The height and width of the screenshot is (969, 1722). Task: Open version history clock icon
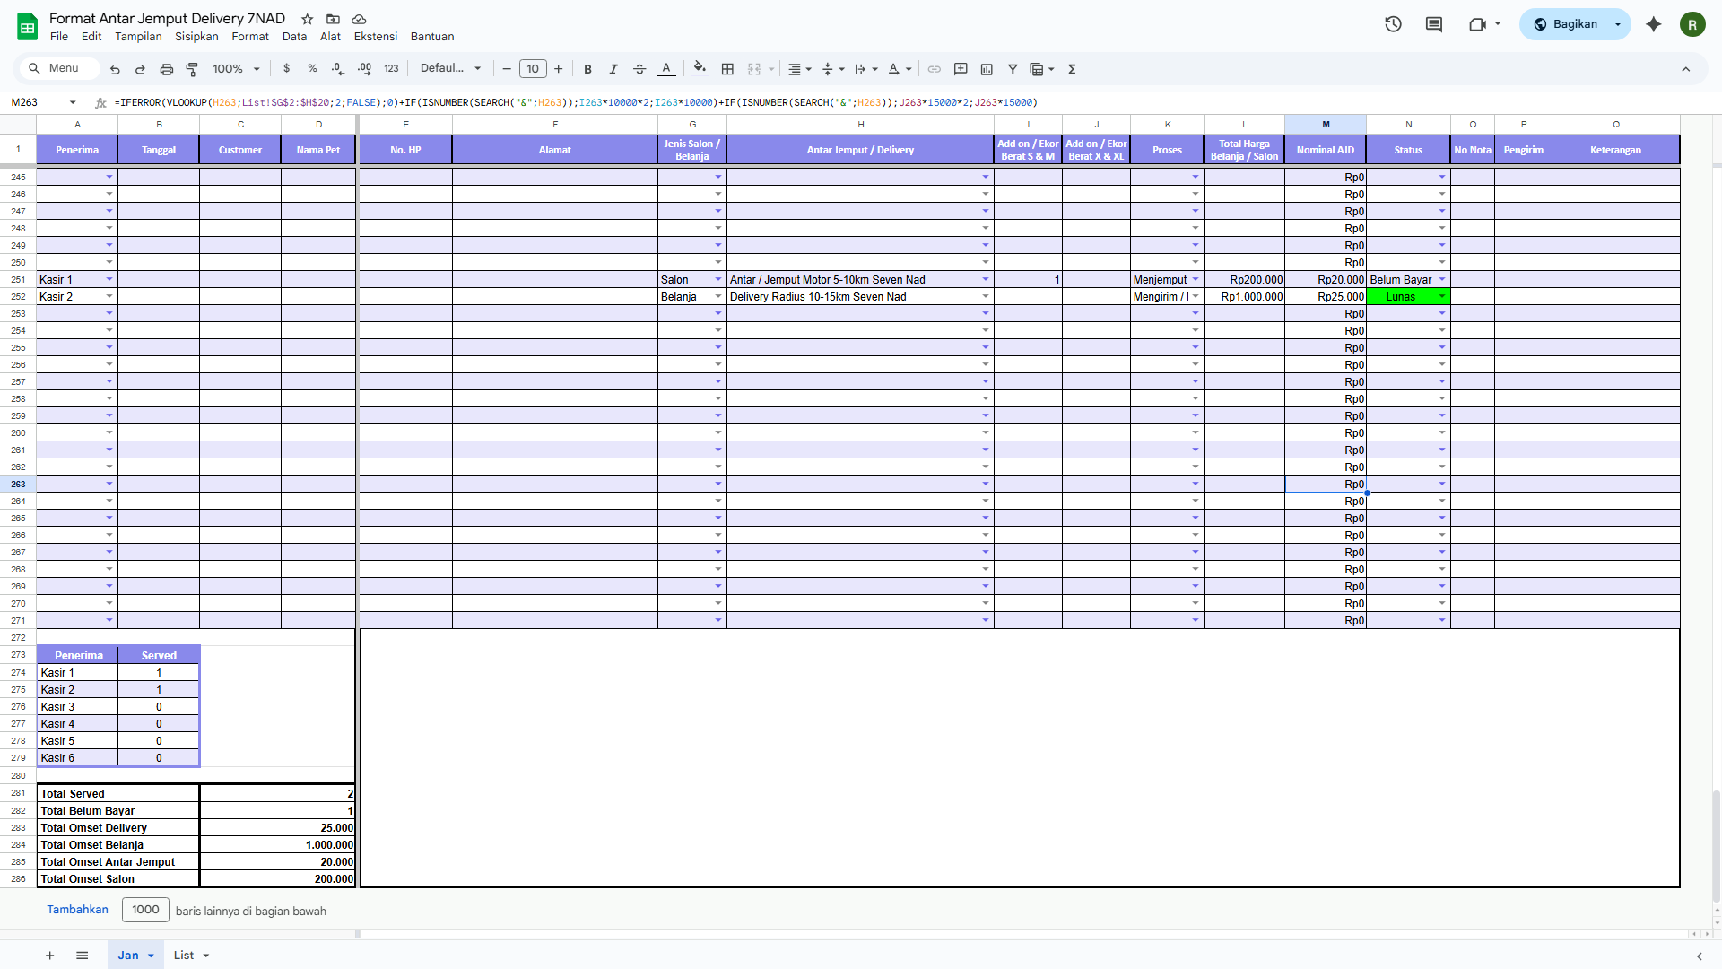[x=1393, y=24]
